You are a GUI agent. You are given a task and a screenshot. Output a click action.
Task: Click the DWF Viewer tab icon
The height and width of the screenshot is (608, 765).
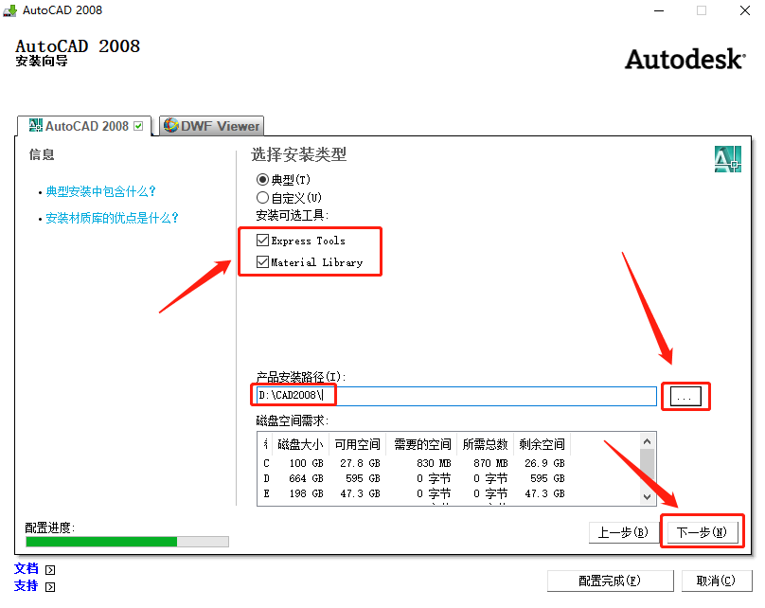click(x=170, y=125)
